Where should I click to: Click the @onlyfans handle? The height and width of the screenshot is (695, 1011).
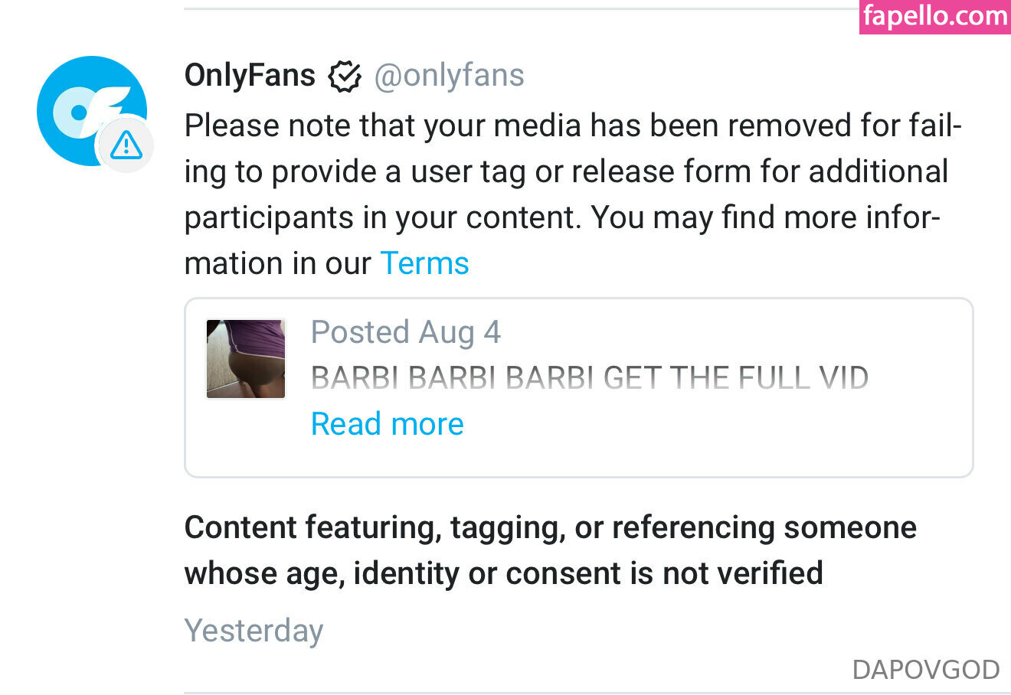449,76
